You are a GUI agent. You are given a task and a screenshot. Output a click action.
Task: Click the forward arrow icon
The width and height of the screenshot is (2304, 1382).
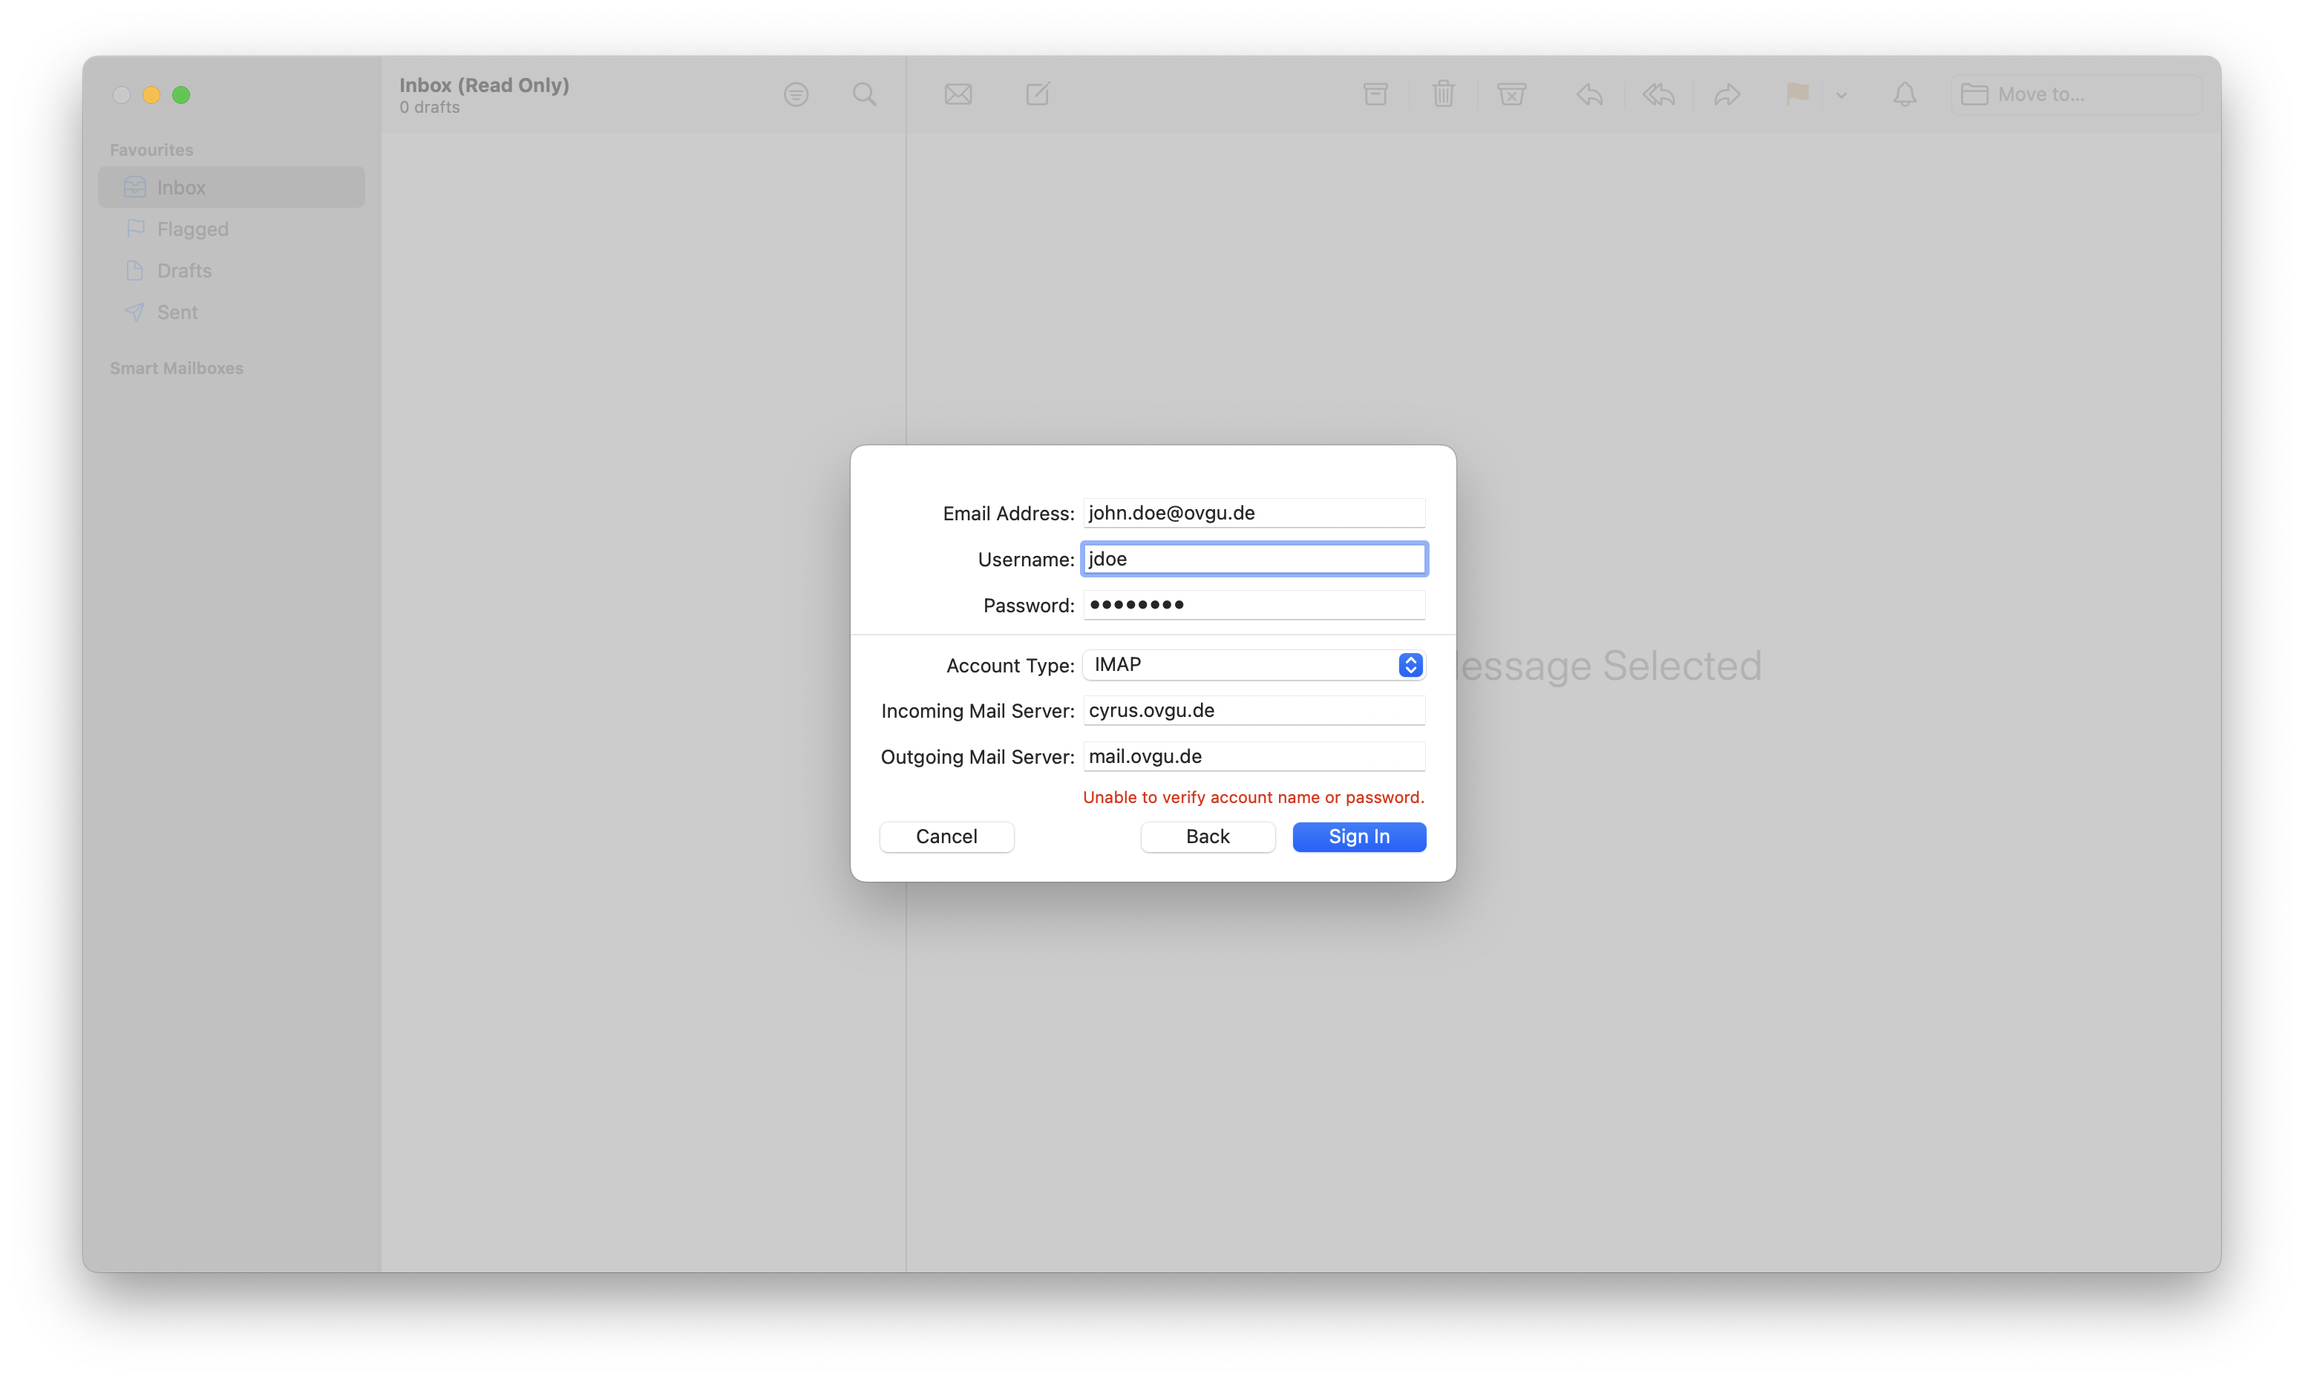click(1727, 94)
